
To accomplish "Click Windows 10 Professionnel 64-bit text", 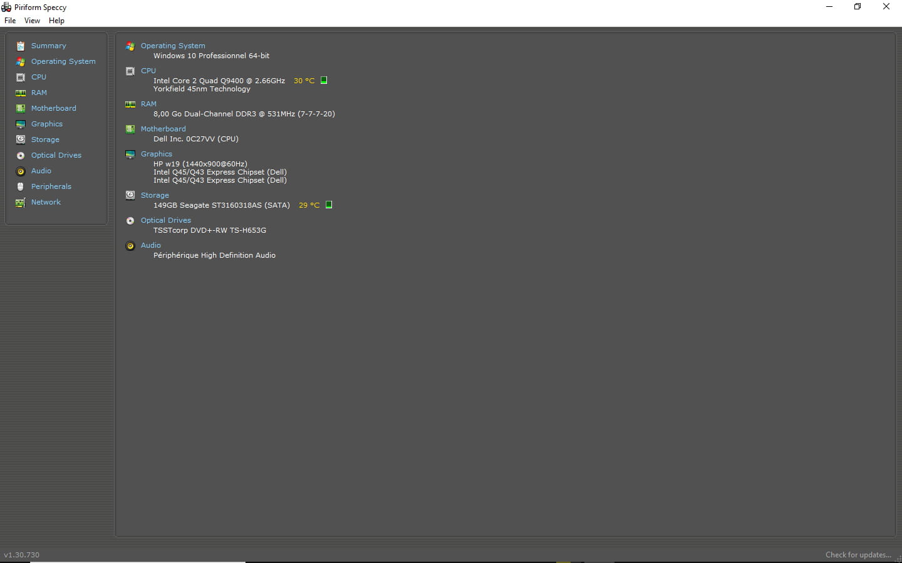I will click(212, 56).
